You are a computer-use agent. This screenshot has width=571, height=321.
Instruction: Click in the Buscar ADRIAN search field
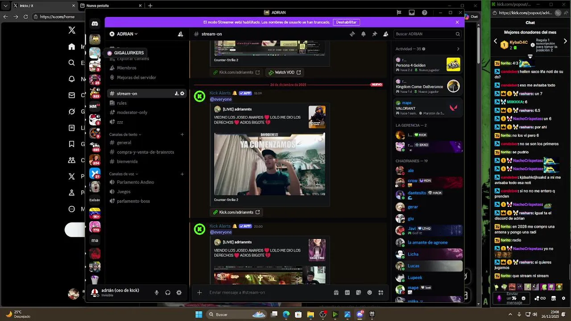427,34
